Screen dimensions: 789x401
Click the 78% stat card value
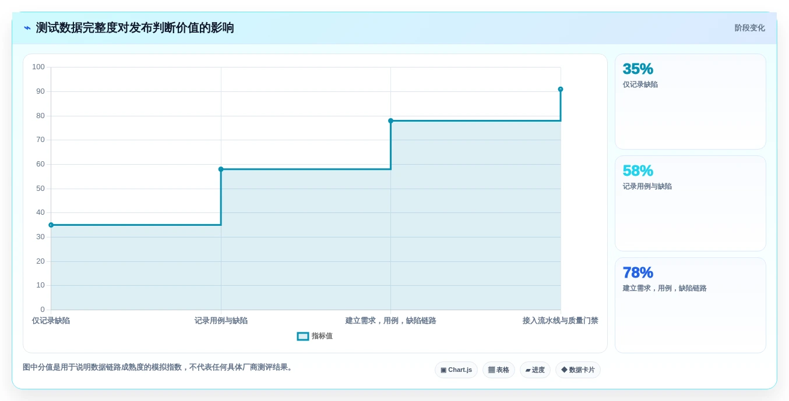tap(637, 272)
